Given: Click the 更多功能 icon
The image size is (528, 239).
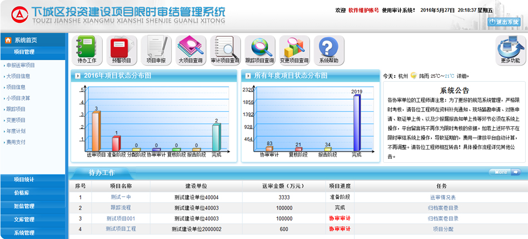Looking at the screenshot, I should coord(510,49).
